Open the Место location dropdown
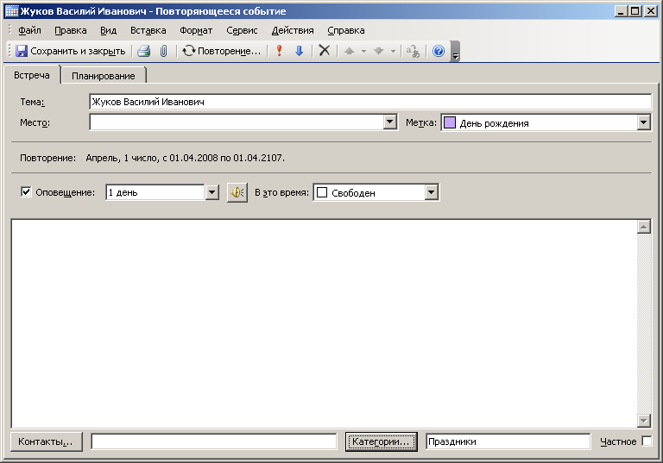Image resolution: width=663 pixels, height=463 pixels. tap(390, 122)
